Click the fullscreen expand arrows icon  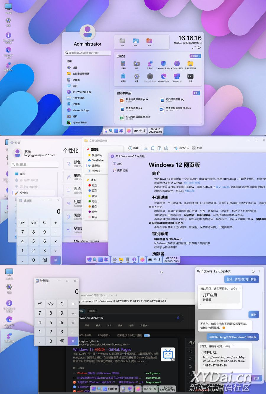click(194, 47)
